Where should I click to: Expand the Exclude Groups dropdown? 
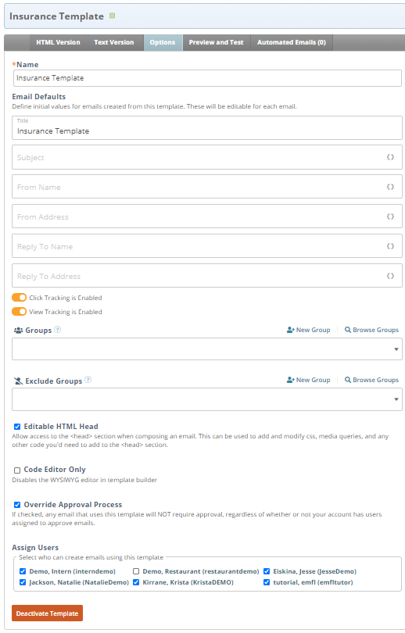(207, 399)
